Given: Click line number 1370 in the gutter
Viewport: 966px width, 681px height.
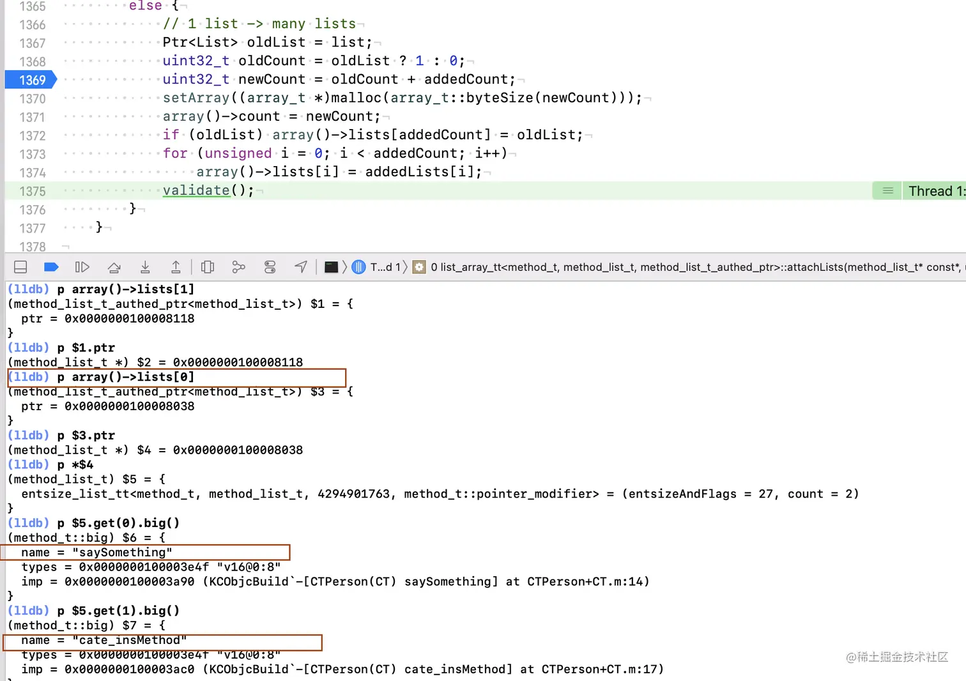Looking at the screenshot, I should 33,99.
